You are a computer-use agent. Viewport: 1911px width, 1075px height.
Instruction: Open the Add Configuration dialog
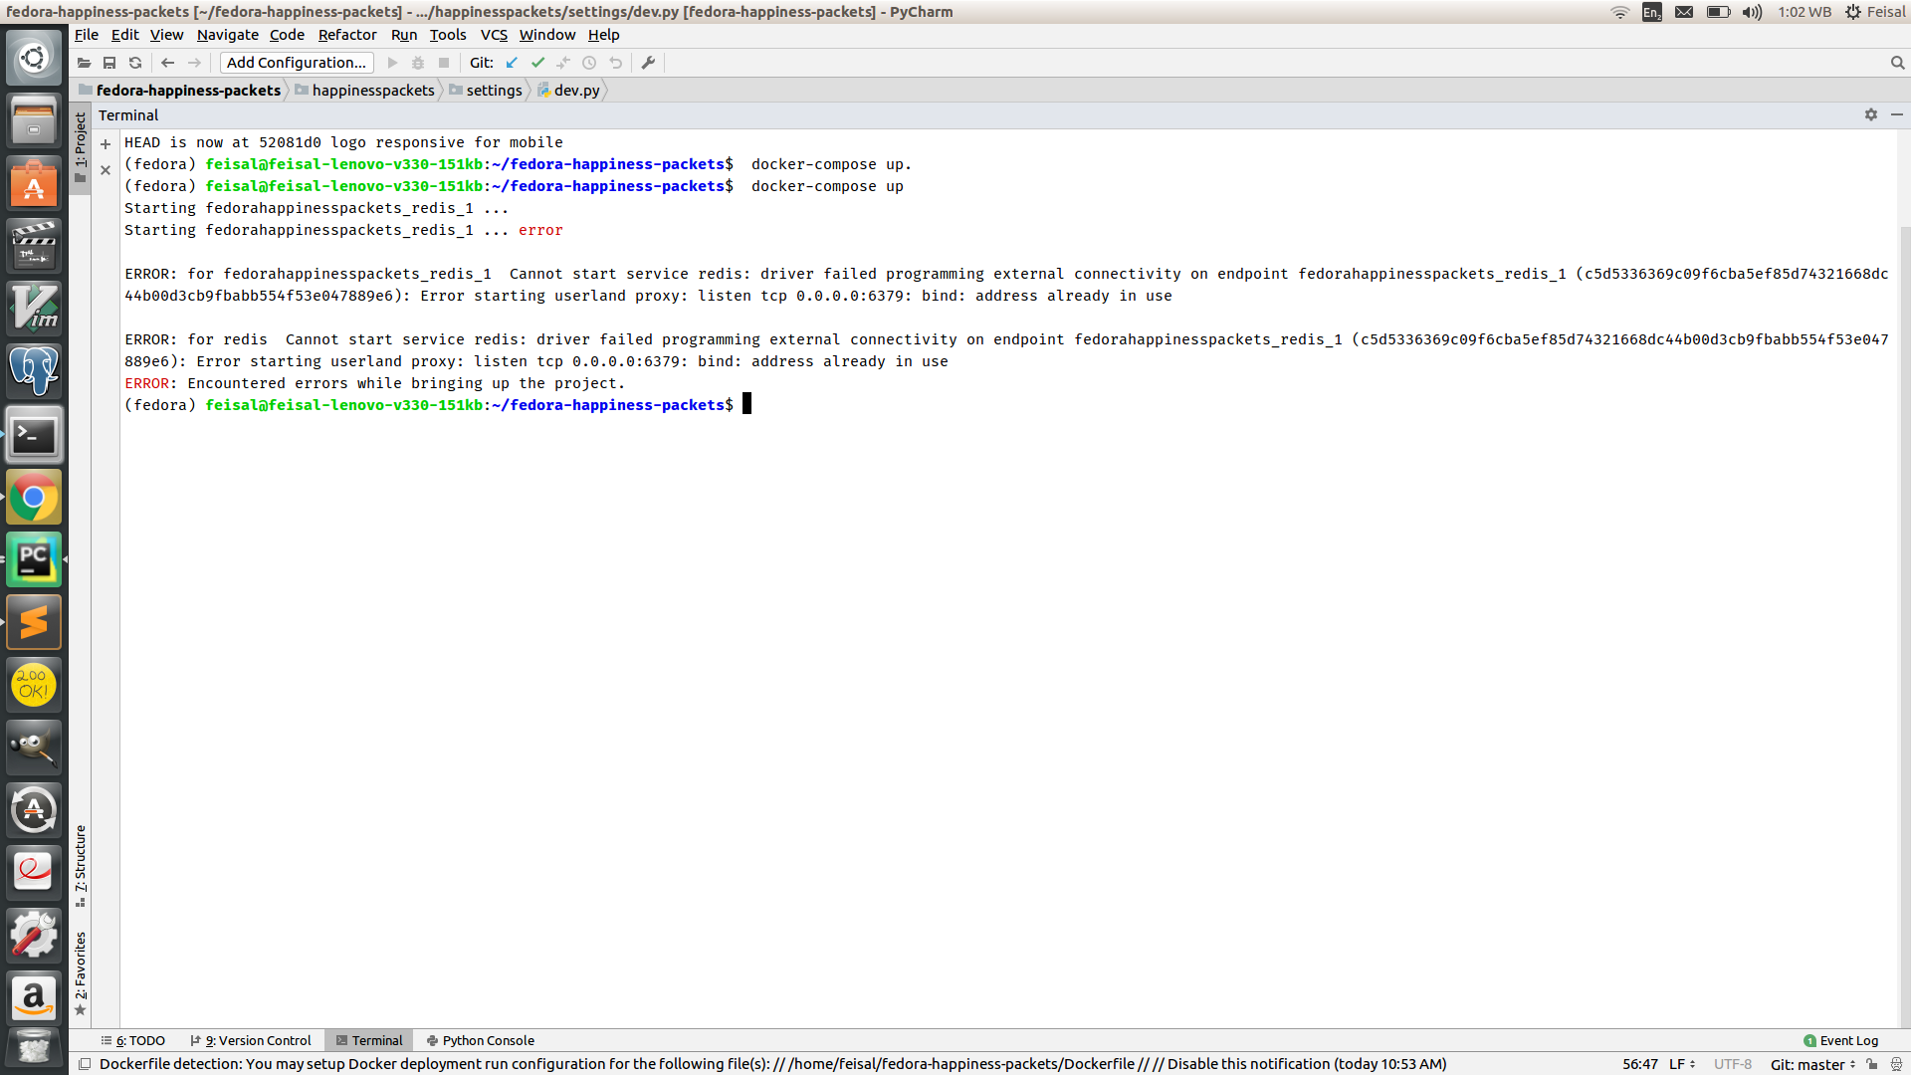pos(297,63)
